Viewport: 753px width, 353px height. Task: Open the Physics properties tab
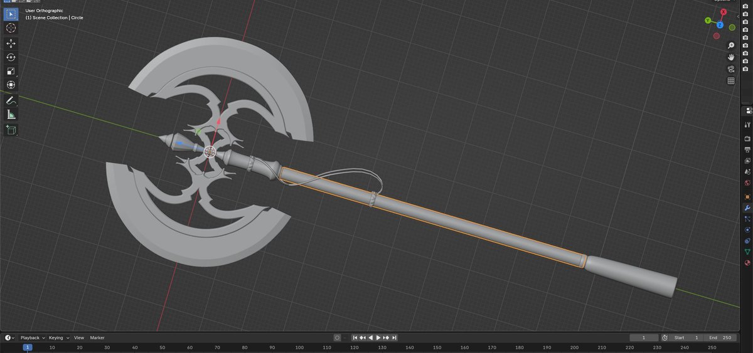(x=747, y=230)
